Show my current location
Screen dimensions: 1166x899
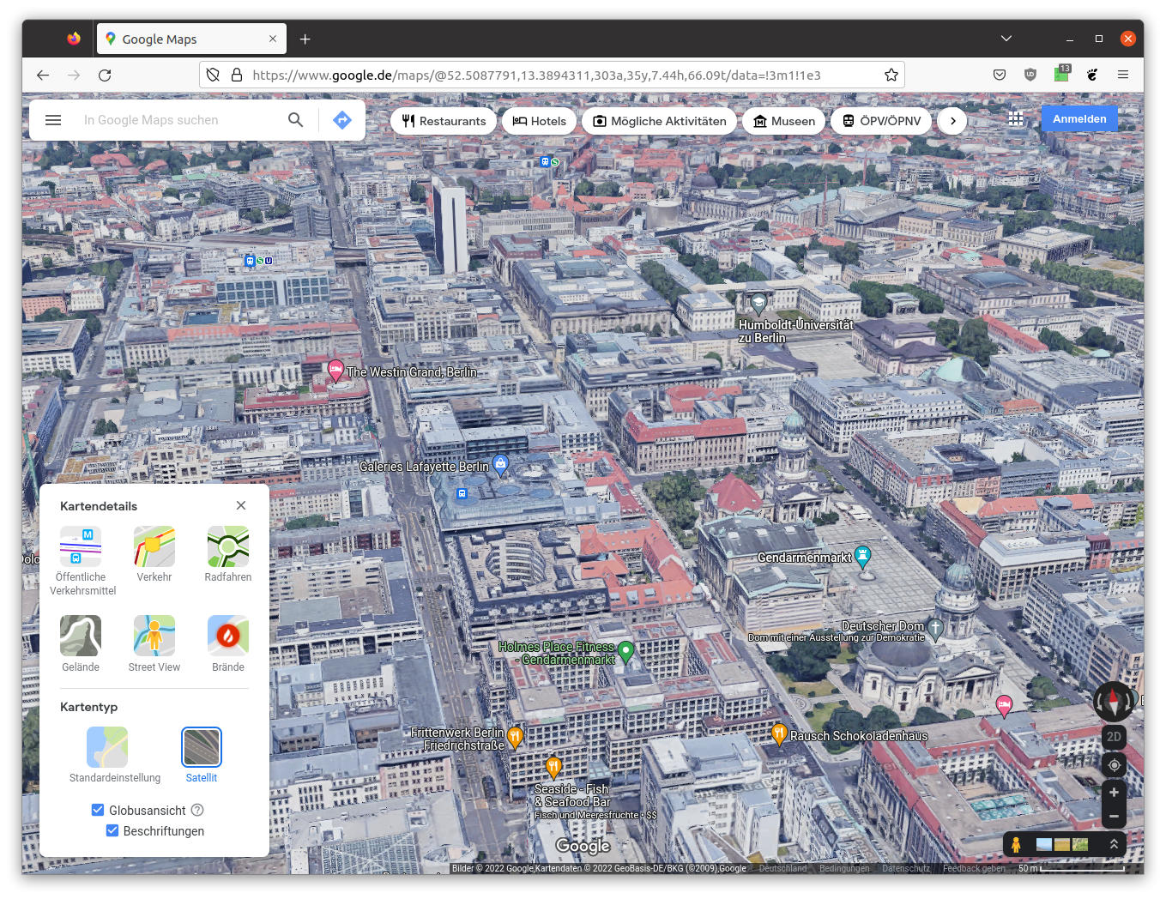[x=1114, y=764]
